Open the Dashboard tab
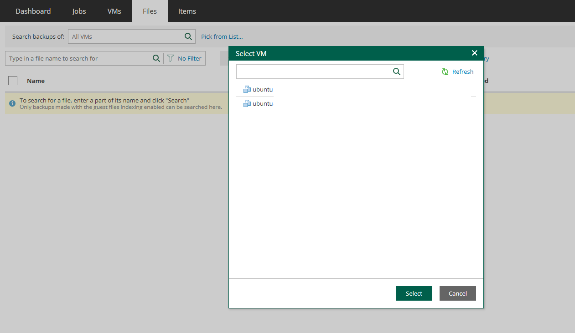The height and width of the screenshot is (333, 575). click(33, 11)
